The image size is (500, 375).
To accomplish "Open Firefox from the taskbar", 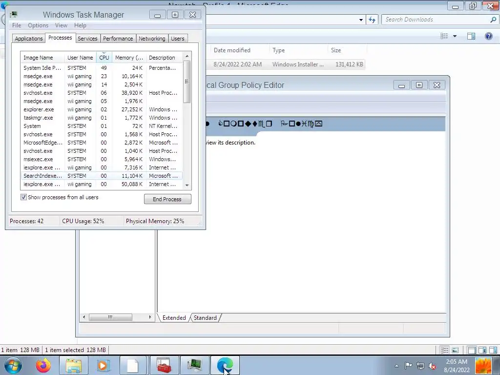I will coord(43,365).
